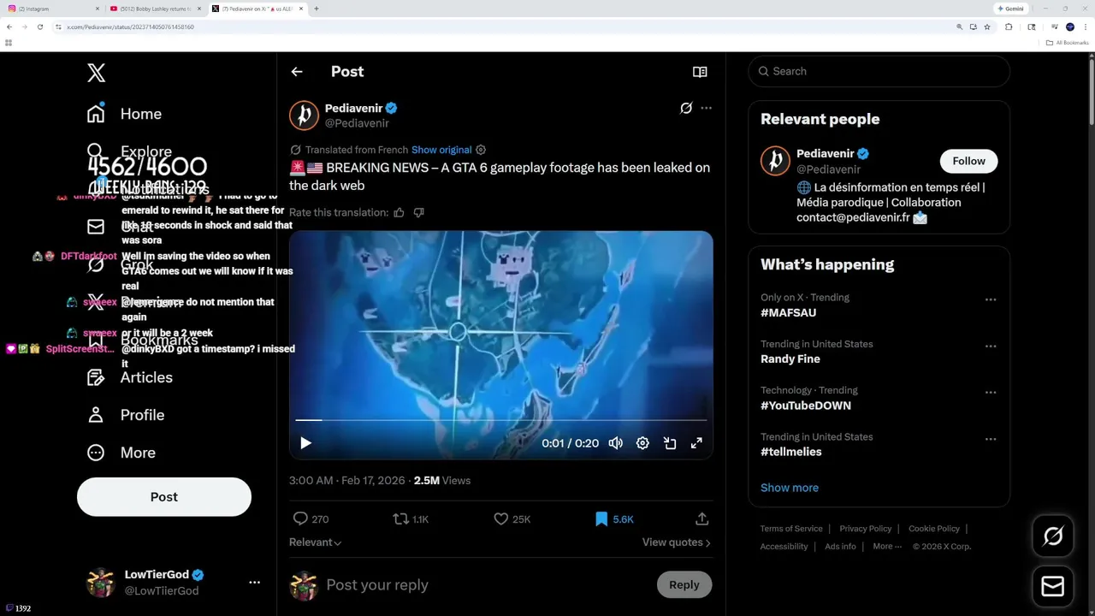Viewport: 1095px width, 616px height.
Task: Open the Chrome apps grid icon
Action: 9,43
